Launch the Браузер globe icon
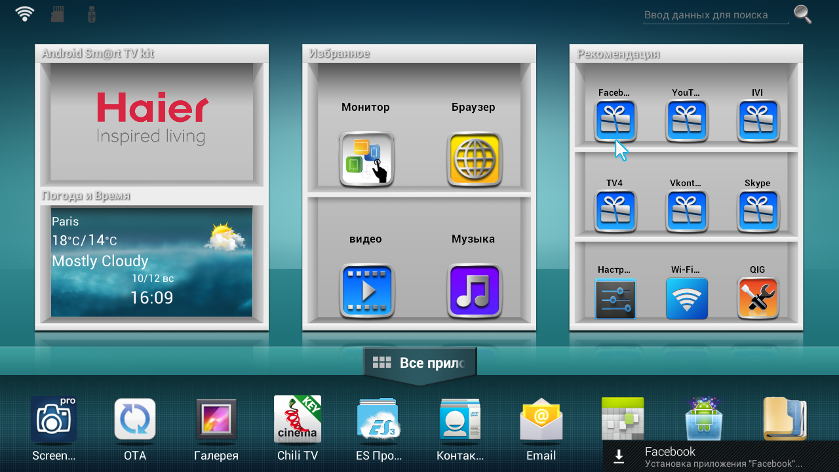The width and height of the screenshot is (839, 472). (474, 159)
